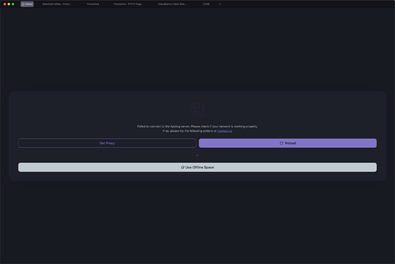Select the Promerica - PFCTI Regi... tab
395x264 pixels.
pyautogui.click(x=128, y=4)
